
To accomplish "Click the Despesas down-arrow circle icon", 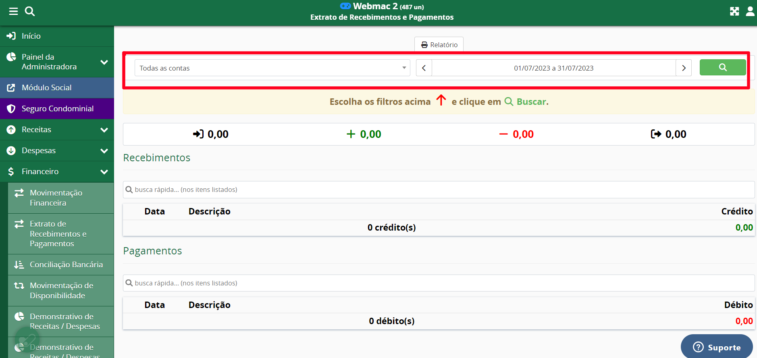I will (x=11, y=150).
